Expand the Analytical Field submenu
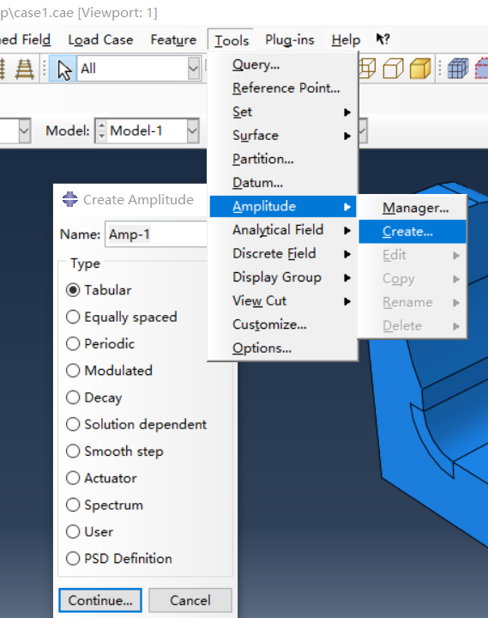488x618 pixels. [x=283, y=230]
